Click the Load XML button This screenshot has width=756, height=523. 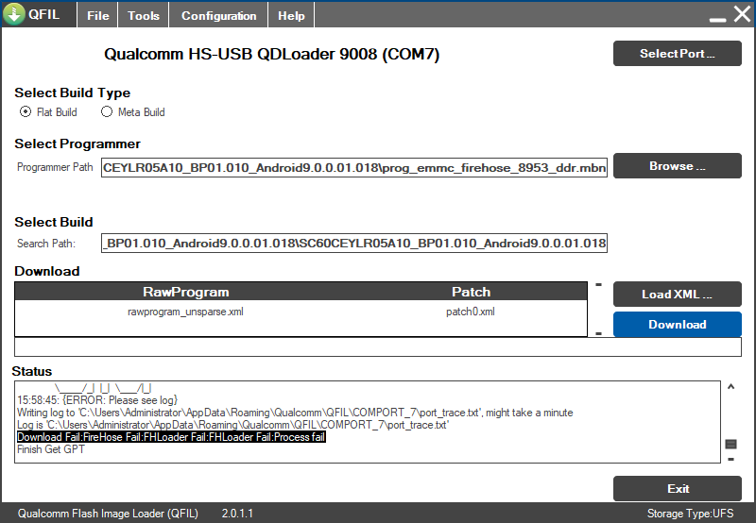pos(677,295)
